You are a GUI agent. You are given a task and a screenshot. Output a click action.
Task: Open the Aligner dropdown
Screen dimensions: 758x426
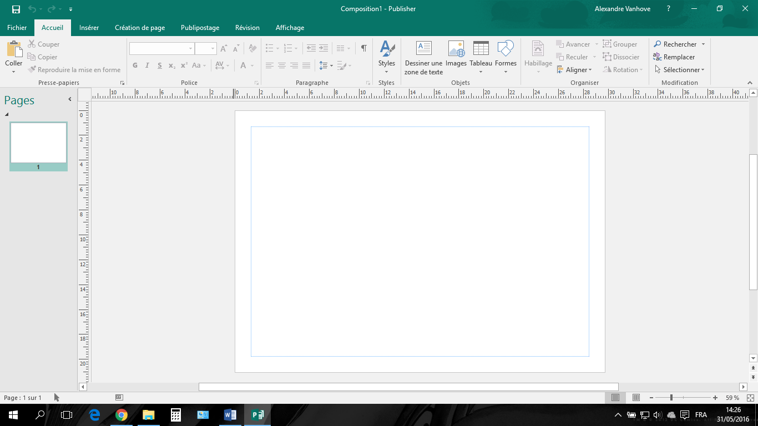tap(574, 70)
